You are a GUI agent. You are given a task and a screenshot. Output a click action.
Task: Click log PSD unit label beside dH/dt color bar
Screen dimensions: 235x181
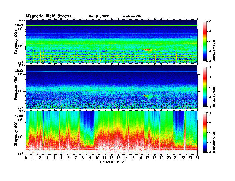[214, 51]
